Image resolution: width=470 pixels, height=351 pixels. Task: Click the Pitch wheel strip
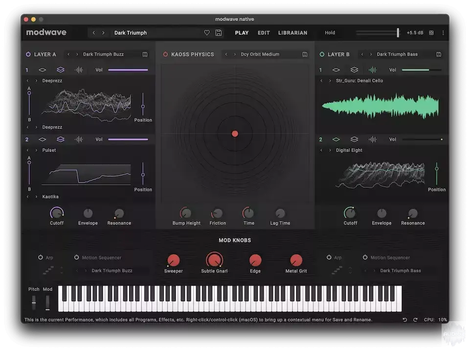point(34,302)
